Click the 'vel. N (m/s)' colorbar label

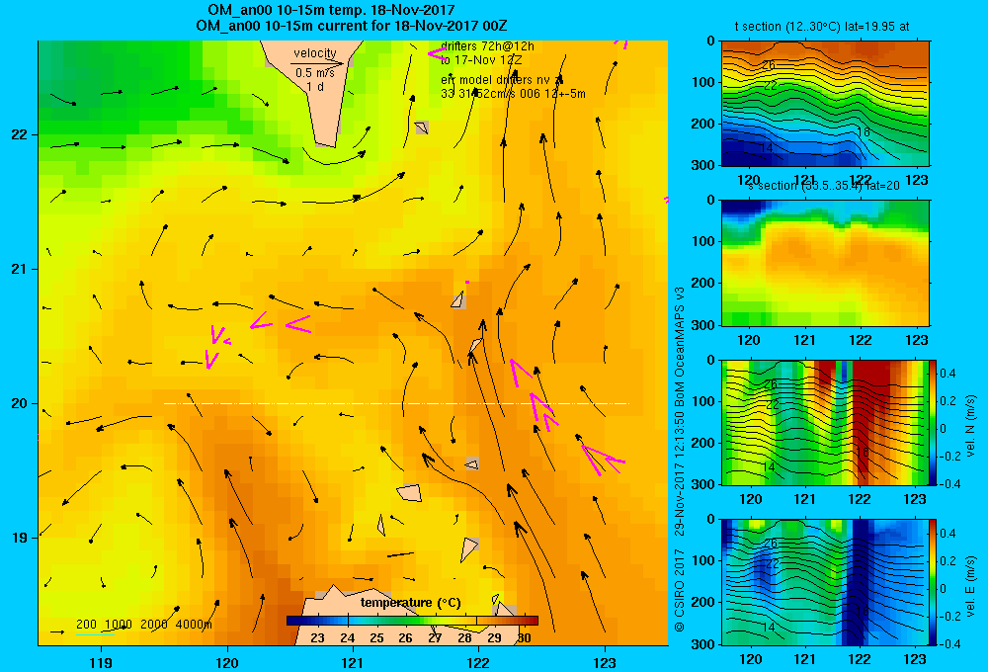970,426
